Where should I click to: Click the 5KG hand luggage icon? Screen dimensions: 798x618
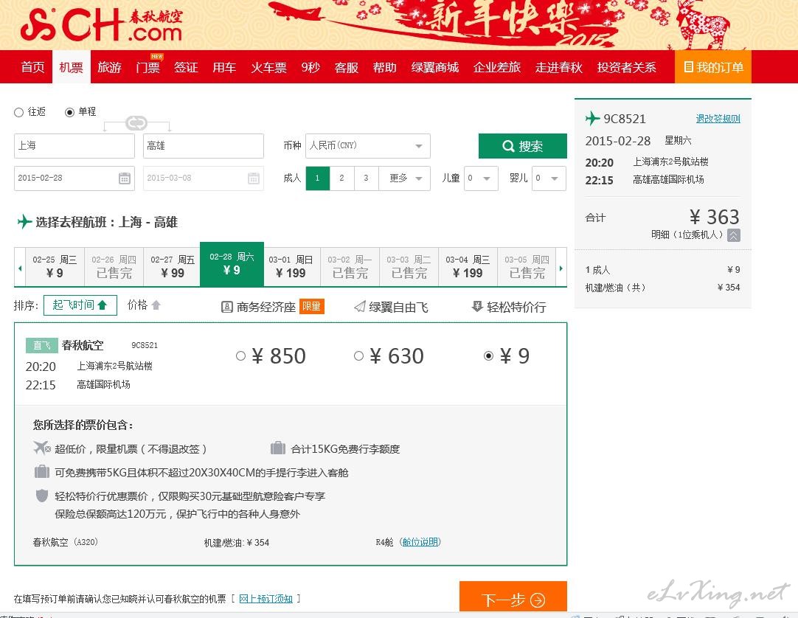pos(42,471)
